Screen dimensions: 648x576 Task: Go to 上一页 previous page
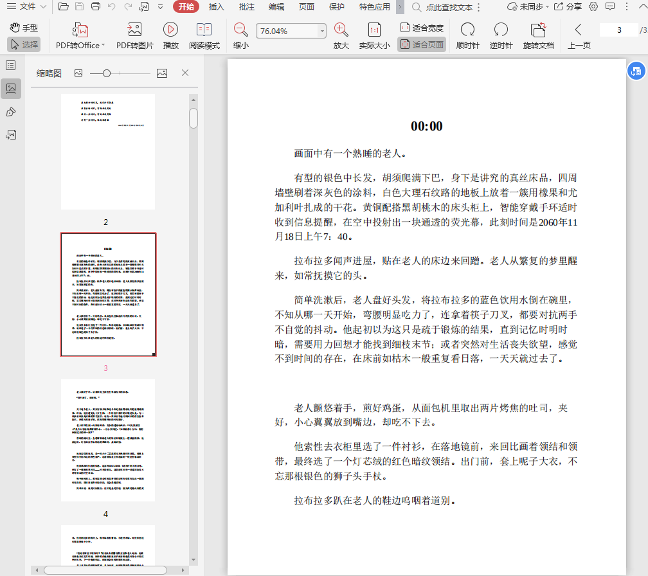point(579,36)
